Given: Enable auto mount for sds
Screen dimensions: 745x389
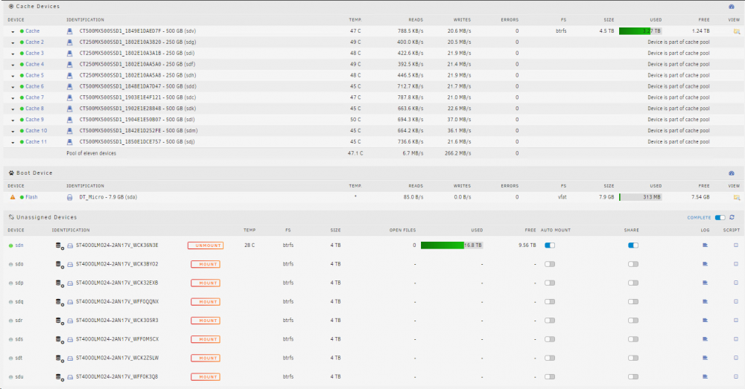Looking at the screenshot, I should click(x=550, y=339).
